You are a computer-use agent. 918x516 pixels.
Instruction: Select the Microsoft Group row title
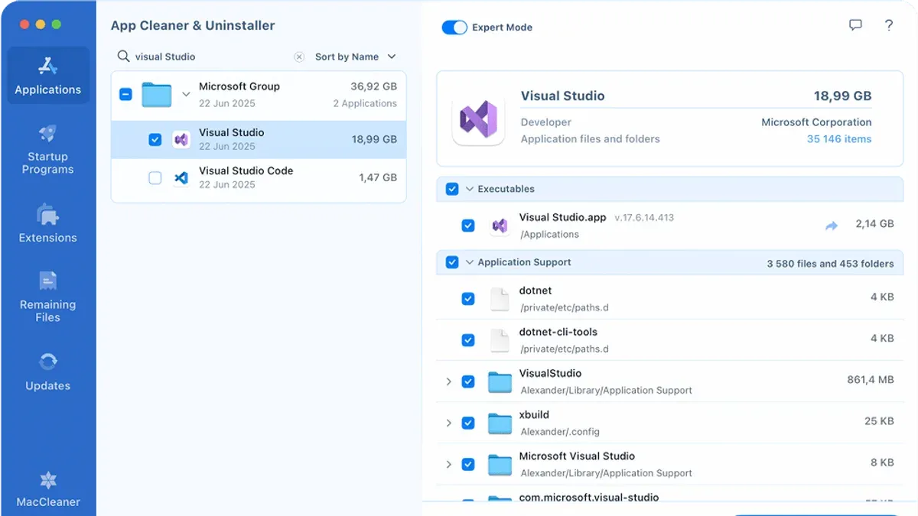pos(239,86)
